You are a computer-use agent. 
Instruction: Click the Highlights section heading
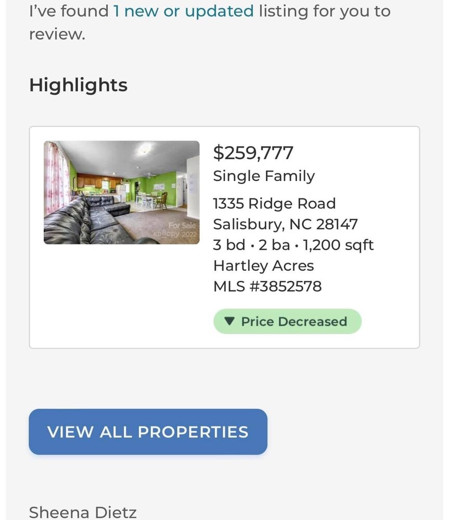pos(78,85)
